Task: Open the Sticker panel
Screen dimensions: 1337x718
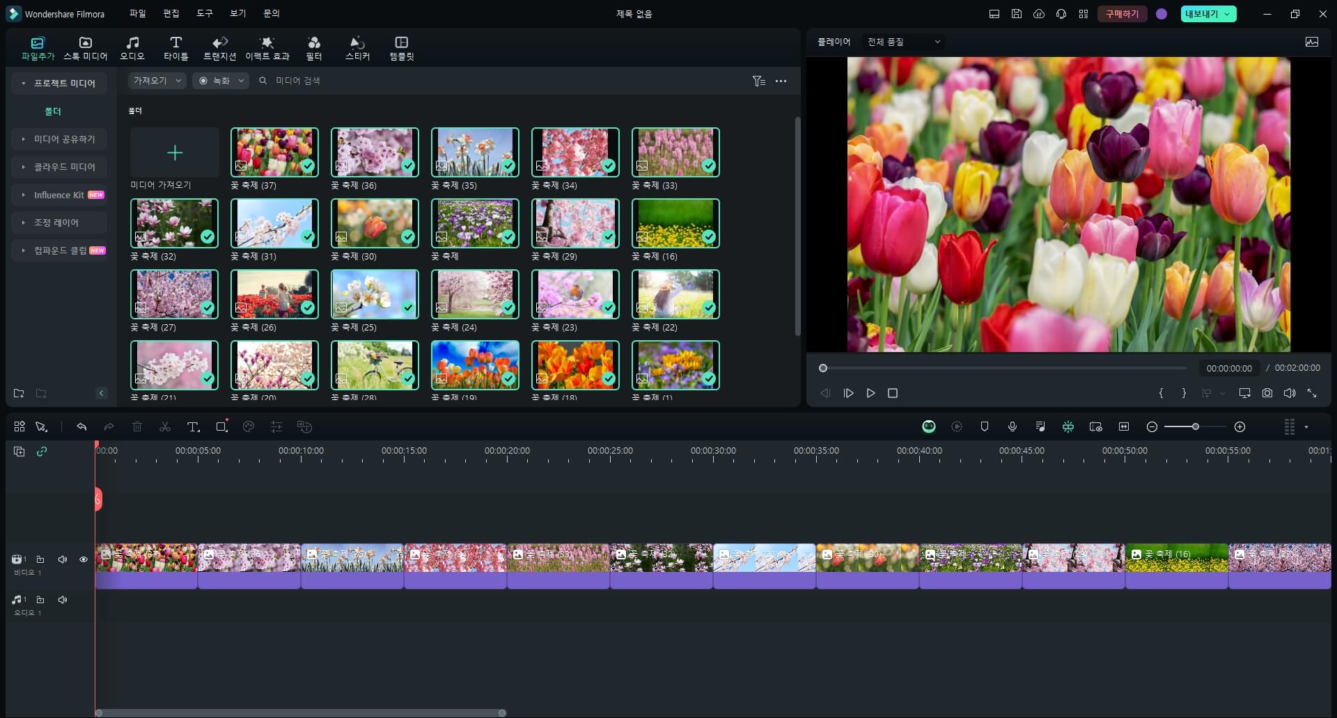Action: coord(357,47)
